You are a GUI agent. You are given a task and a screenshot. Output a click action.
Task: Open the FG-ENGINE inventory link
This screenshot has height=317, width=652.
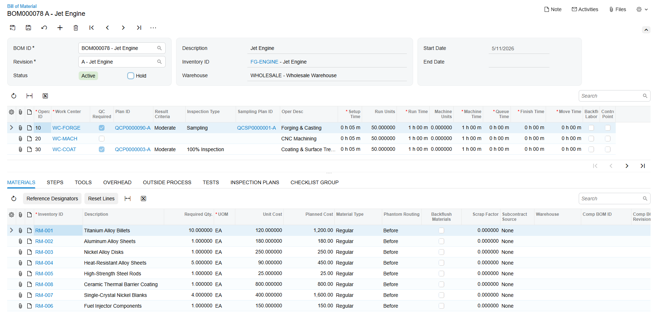click(264, 62)
